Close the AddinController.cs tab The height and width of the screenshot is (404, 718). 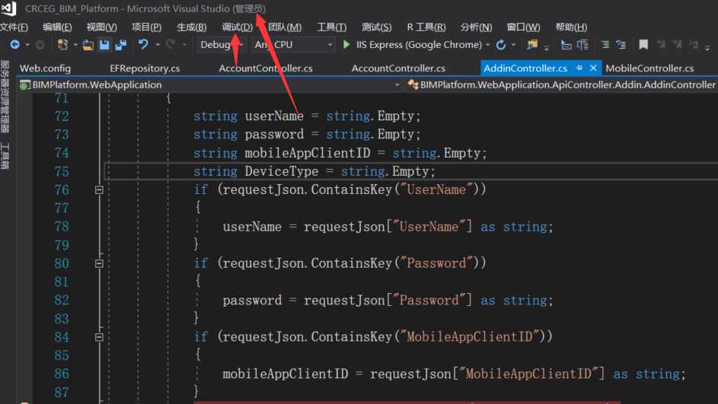coord(593,68)
